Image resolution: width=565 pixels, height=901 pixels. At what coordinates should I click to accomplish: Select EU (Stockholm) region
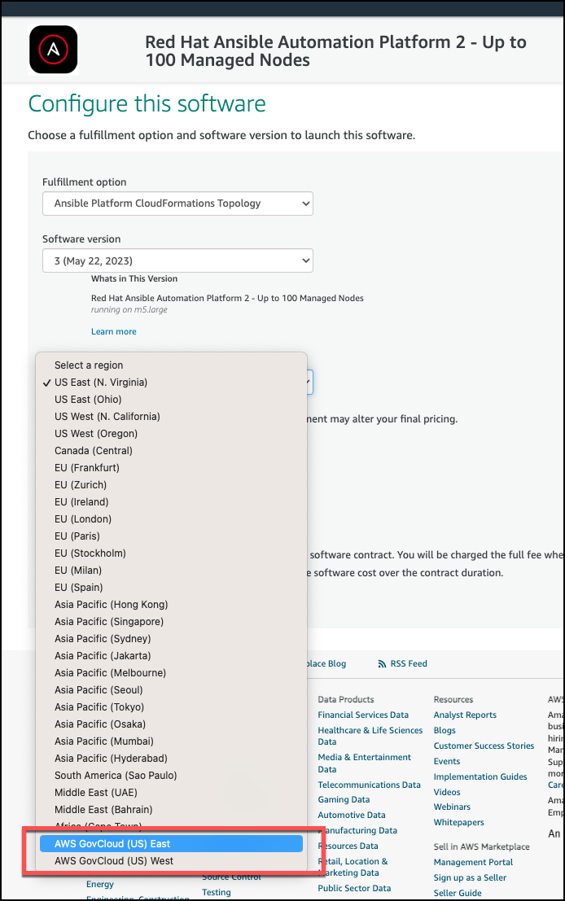click(171, 553)
